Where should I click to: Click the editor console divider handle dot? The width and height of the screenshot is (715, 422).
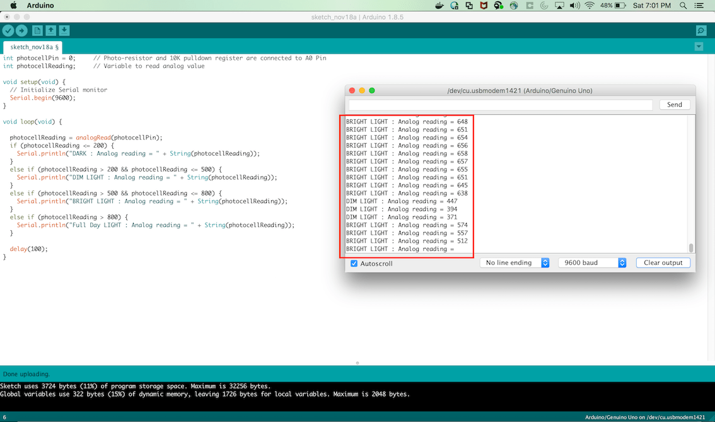357,363
